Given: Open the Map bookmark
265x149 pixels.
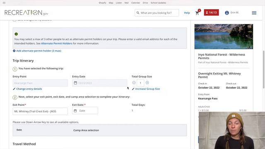Looking at the screenshot, I should [111, 3].
